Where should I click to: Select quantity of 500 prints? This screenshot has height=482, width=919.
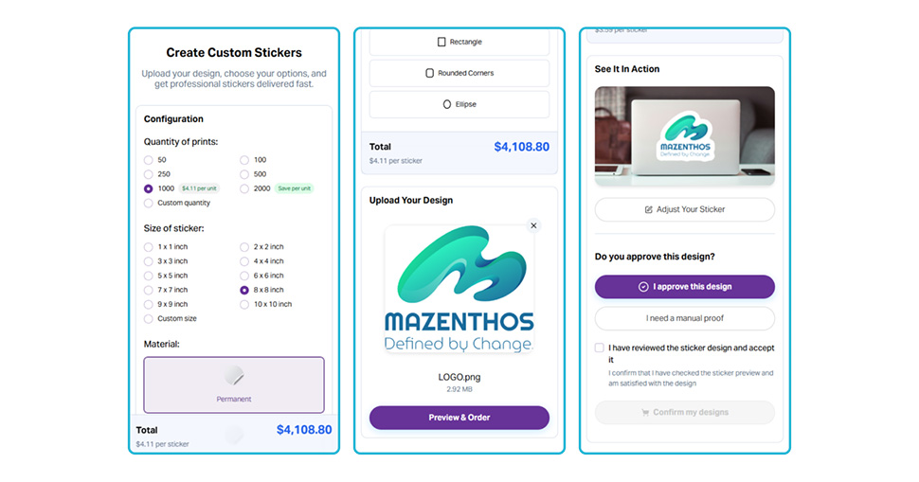[244, 174]
